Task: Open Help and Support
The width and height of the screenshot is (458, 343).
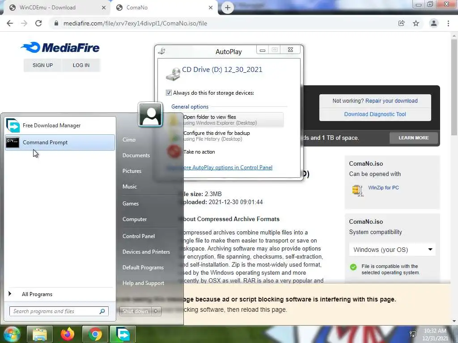Action: (x=143, y=283)
